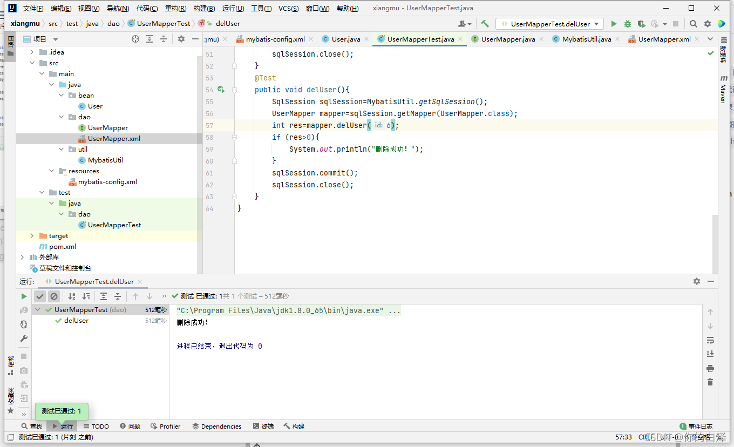Expand the .idea folder
Screen dimensions: 734x447
coord(32,52)
